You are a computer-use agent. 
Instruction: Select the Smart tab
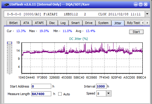coord(75,23)
